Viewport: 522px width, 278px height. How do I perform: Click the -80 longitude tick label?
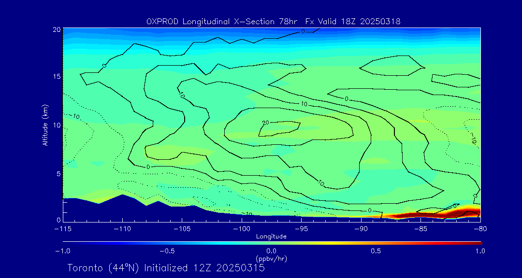(x=480, y=229)
